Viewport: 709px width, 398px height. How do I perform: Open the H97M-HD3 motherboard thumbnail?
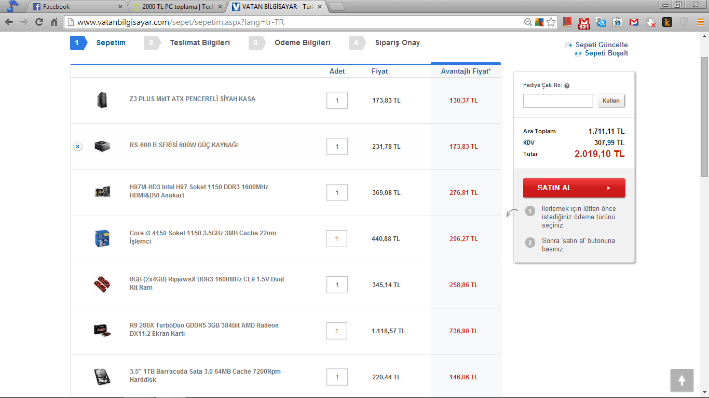coord(102,192)
